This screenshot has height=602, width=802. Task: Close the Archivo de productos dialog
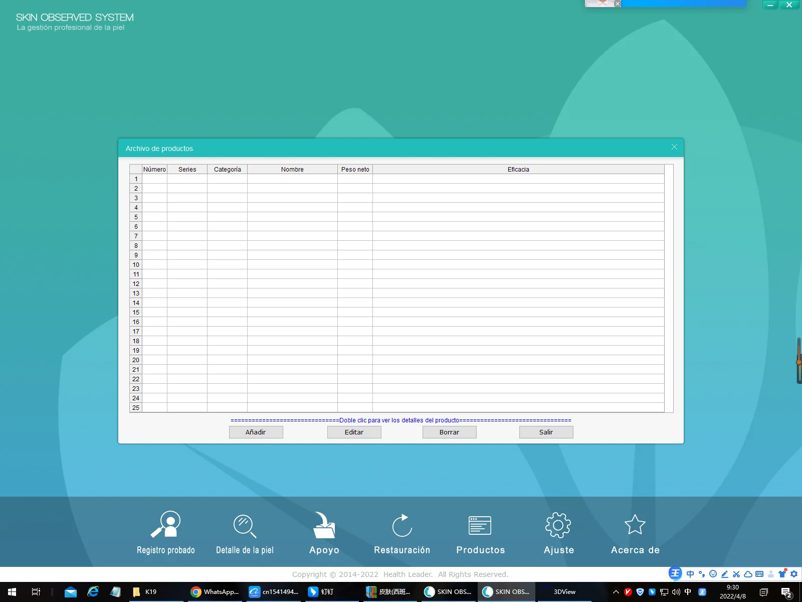674,147
